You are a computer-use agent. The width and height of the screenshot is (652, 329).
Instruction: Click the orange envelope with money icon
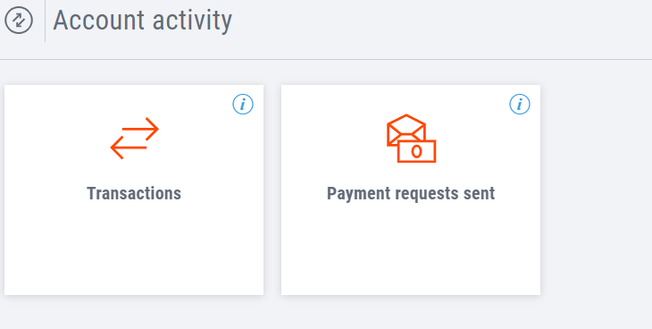click(x=411, y=139)
